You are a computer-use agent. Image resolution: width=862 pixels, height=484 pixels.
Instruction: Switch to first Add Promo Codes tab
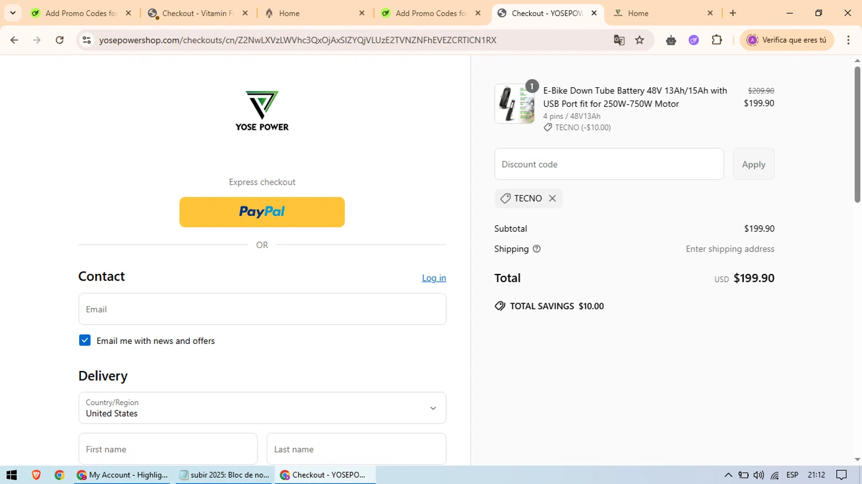click(x=81, y=13)
